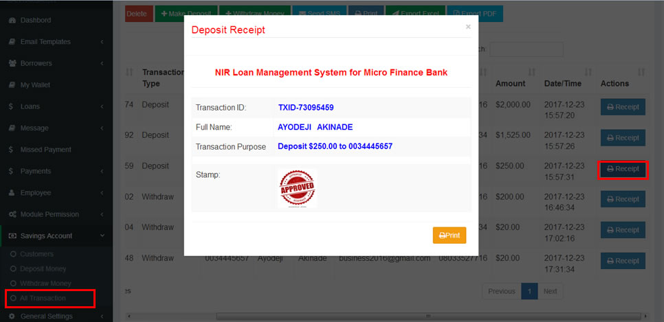Click the Dashboard icon in sidebar
The width and height of the screenshot is (664, 322).
12,20
